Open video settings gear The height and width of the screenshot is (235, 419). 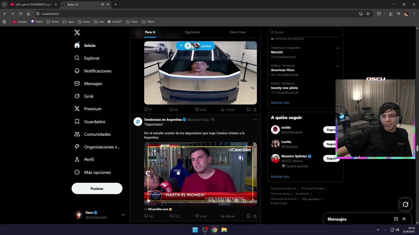coord(236,201)
